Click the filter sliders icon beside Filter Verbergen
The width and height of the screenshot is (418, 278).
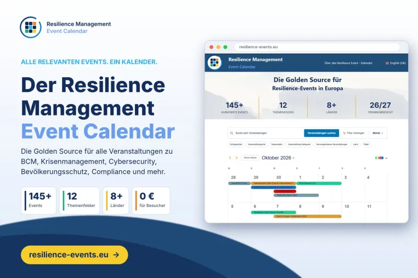[344, 133]
